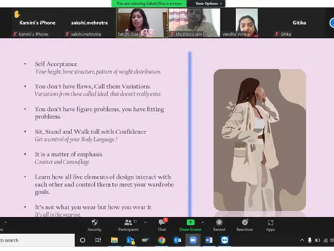Expand the Share Screen options caret
The width and height of the screenshot is (334, 251).
click(x=202, y=223)
